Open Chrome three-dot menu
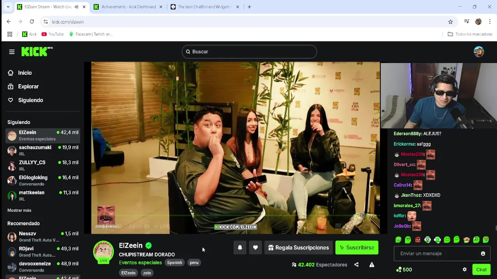 pos(490,22)
